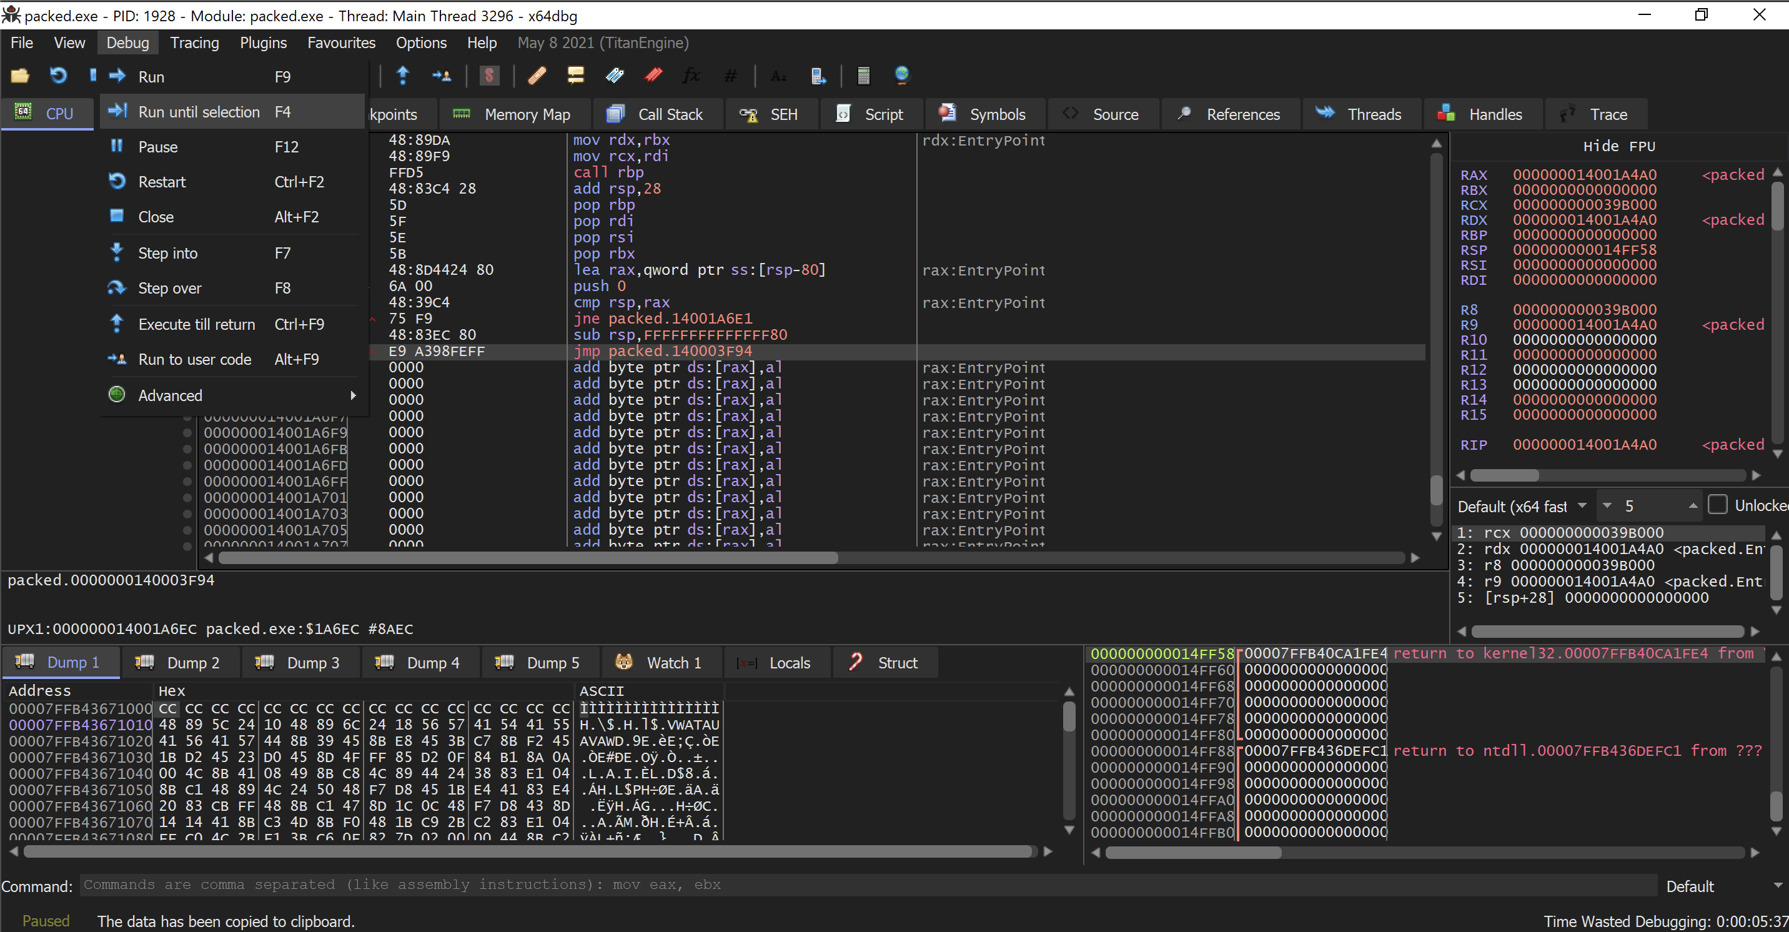The width and height of the screenshot is (1789, 932).
Task: Click the Call Stack tab icon
Action: pos(615,114)
